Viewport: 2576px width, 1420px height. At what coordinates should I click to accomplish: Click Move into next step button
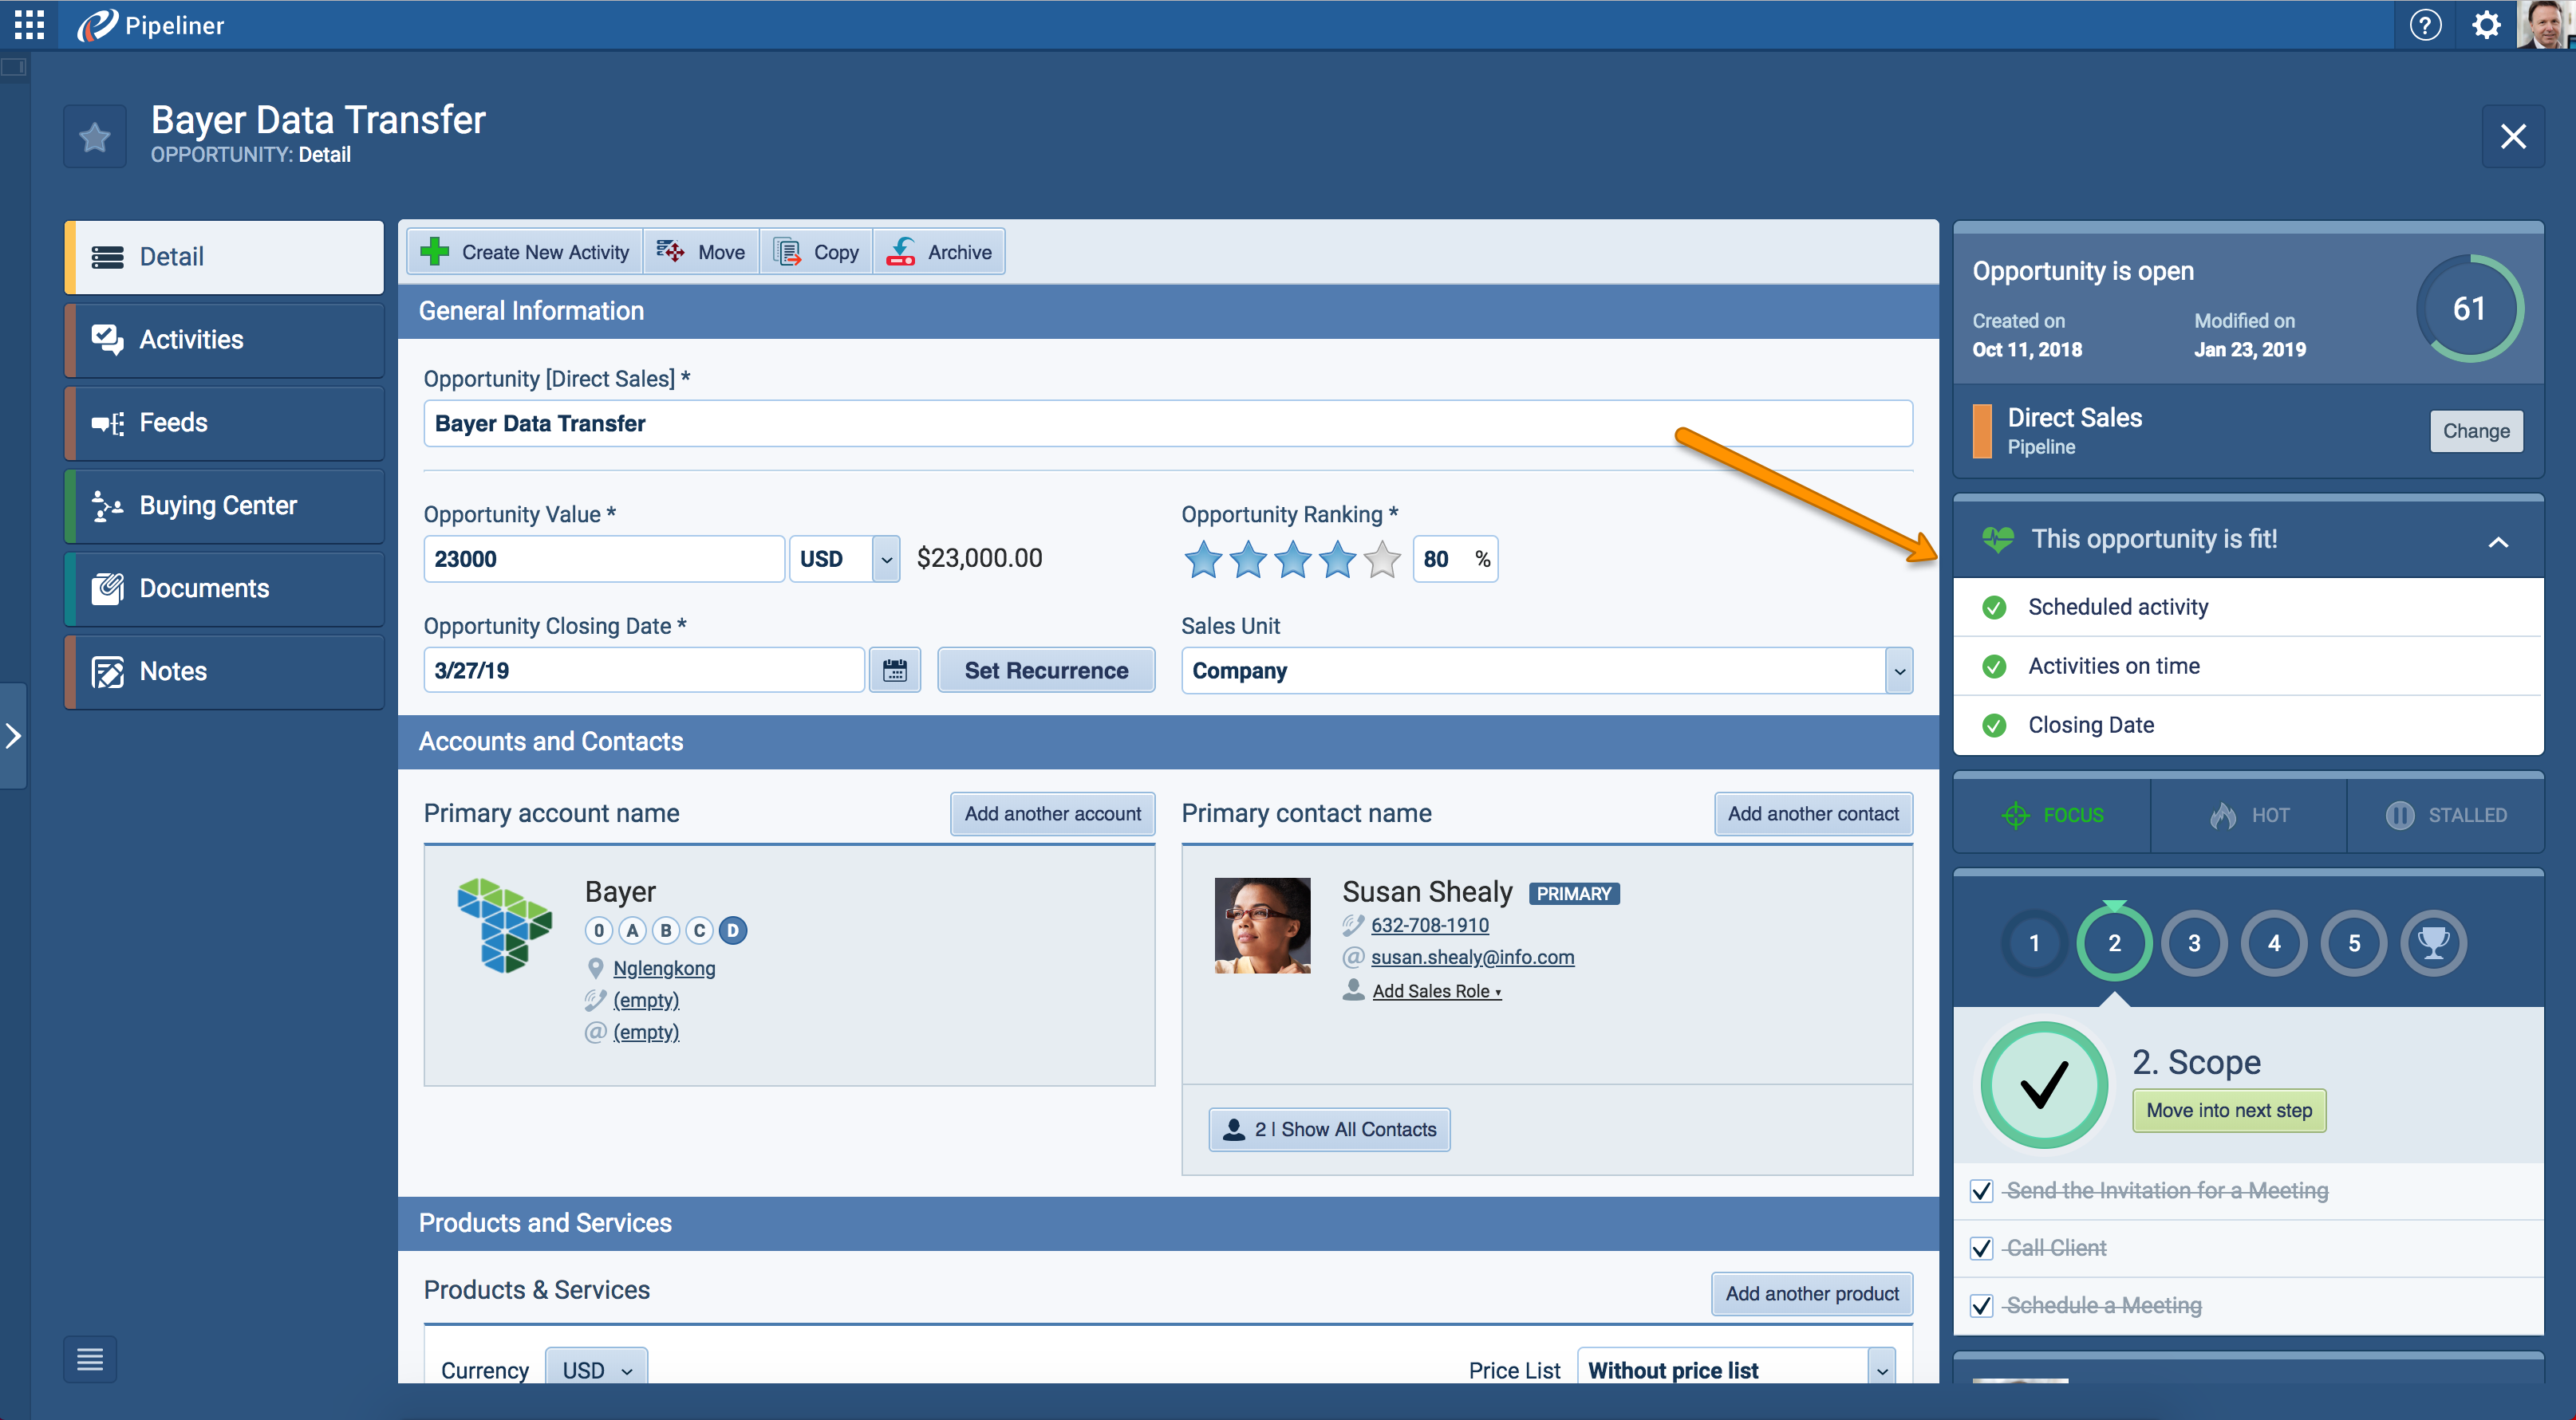click(2229, 1110)
